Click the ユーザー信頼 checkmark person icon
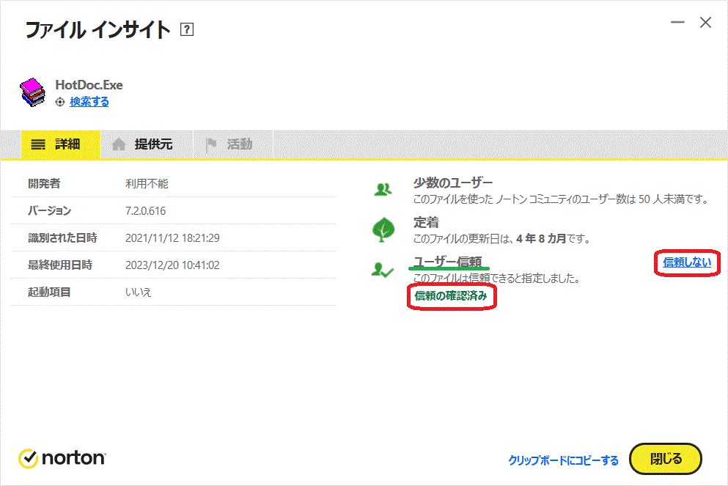Image resolution: width=728 pixels, height=486 pixels. click(x=383, y=270)
